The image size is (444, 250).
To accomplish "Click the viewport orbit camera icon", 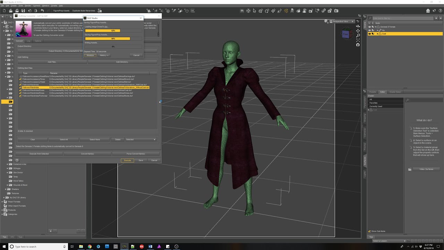I will (x=358, y=26).
